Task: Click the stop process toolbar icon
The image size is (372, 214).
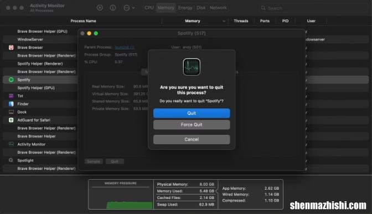Action: [100, 8]
